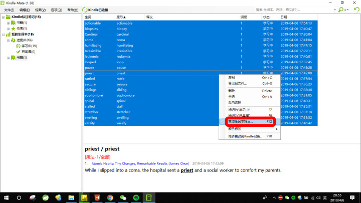This screenshot has width=361, height=203.
Task: Sort by the 日期 column header
Action: tap(298, 17)
